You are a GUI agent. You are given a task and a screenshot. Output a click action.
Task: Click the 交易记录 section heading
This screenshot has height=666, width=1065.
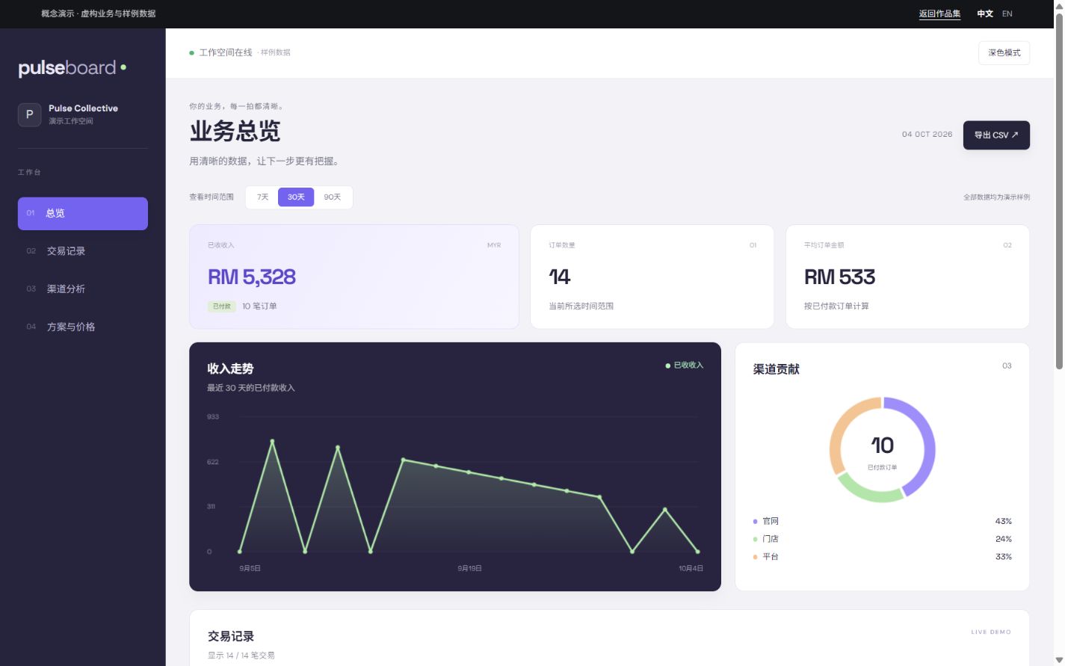click(x=231, y=636)
